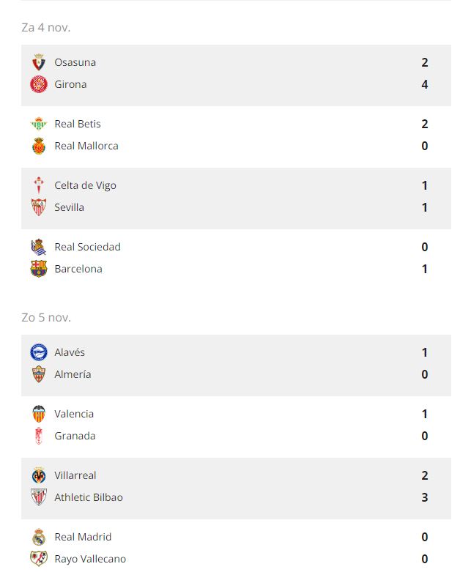Click the Sevilla club crest icon

[39, 207]
